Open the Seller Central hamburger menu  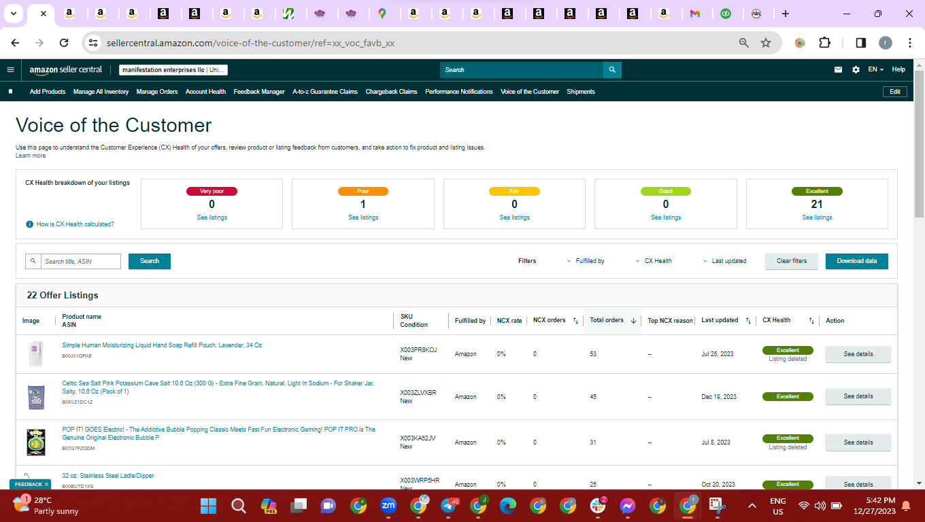[x=10, y=69]
